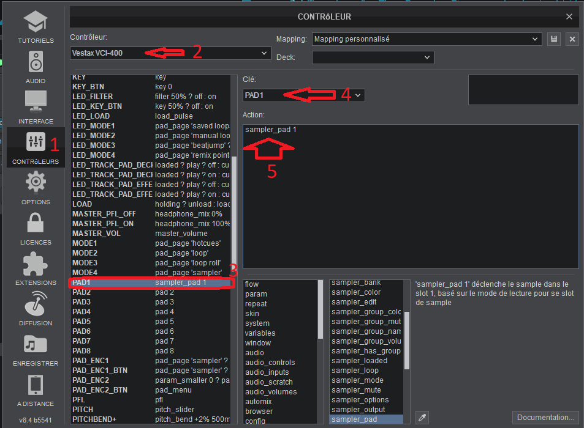Open Options gear icon in sidebar
The width and height of the screenshot is (584, 428).
pyautogui.click(x=36, y=183)
